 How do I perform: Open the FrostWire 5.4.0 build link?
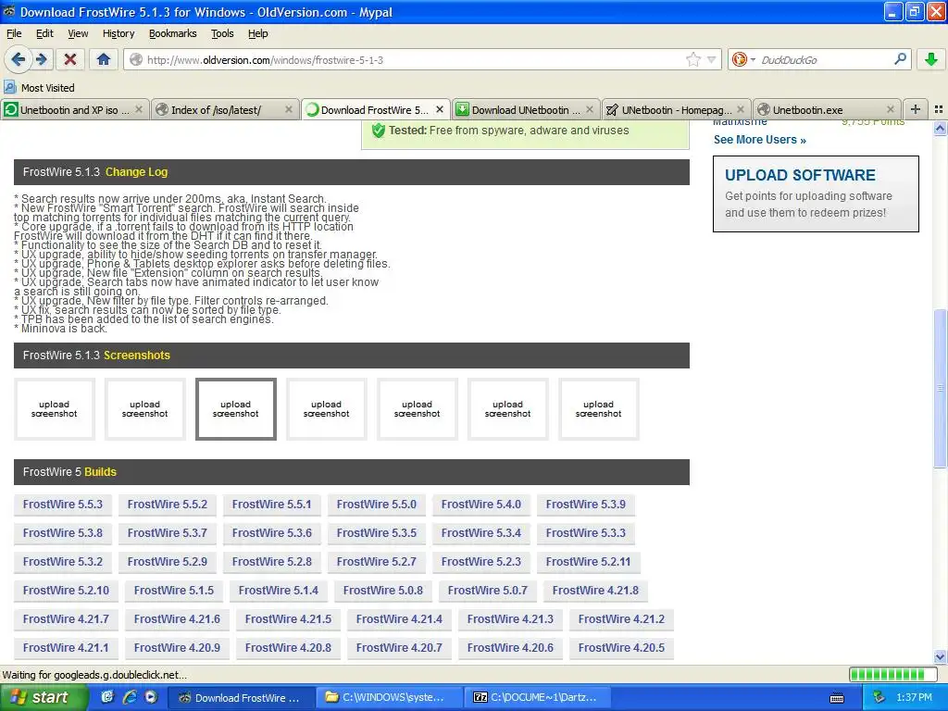coord(481,505)
